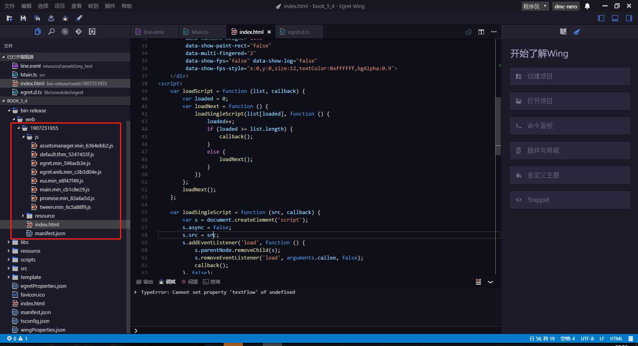Collapse the bin-release folder
Image resolution: width=638 pixels, height=346 pixels.
coord(9,110)
